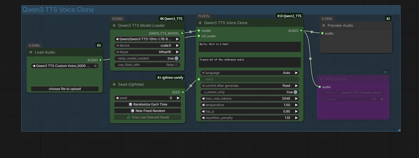The image size is (419, 158).
Task: Open the device cuda:0 dropdown
Action: [x=147, y=46]
